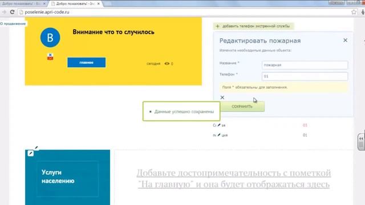Edit the second phone row pencil icon

(x=219, y=135)
